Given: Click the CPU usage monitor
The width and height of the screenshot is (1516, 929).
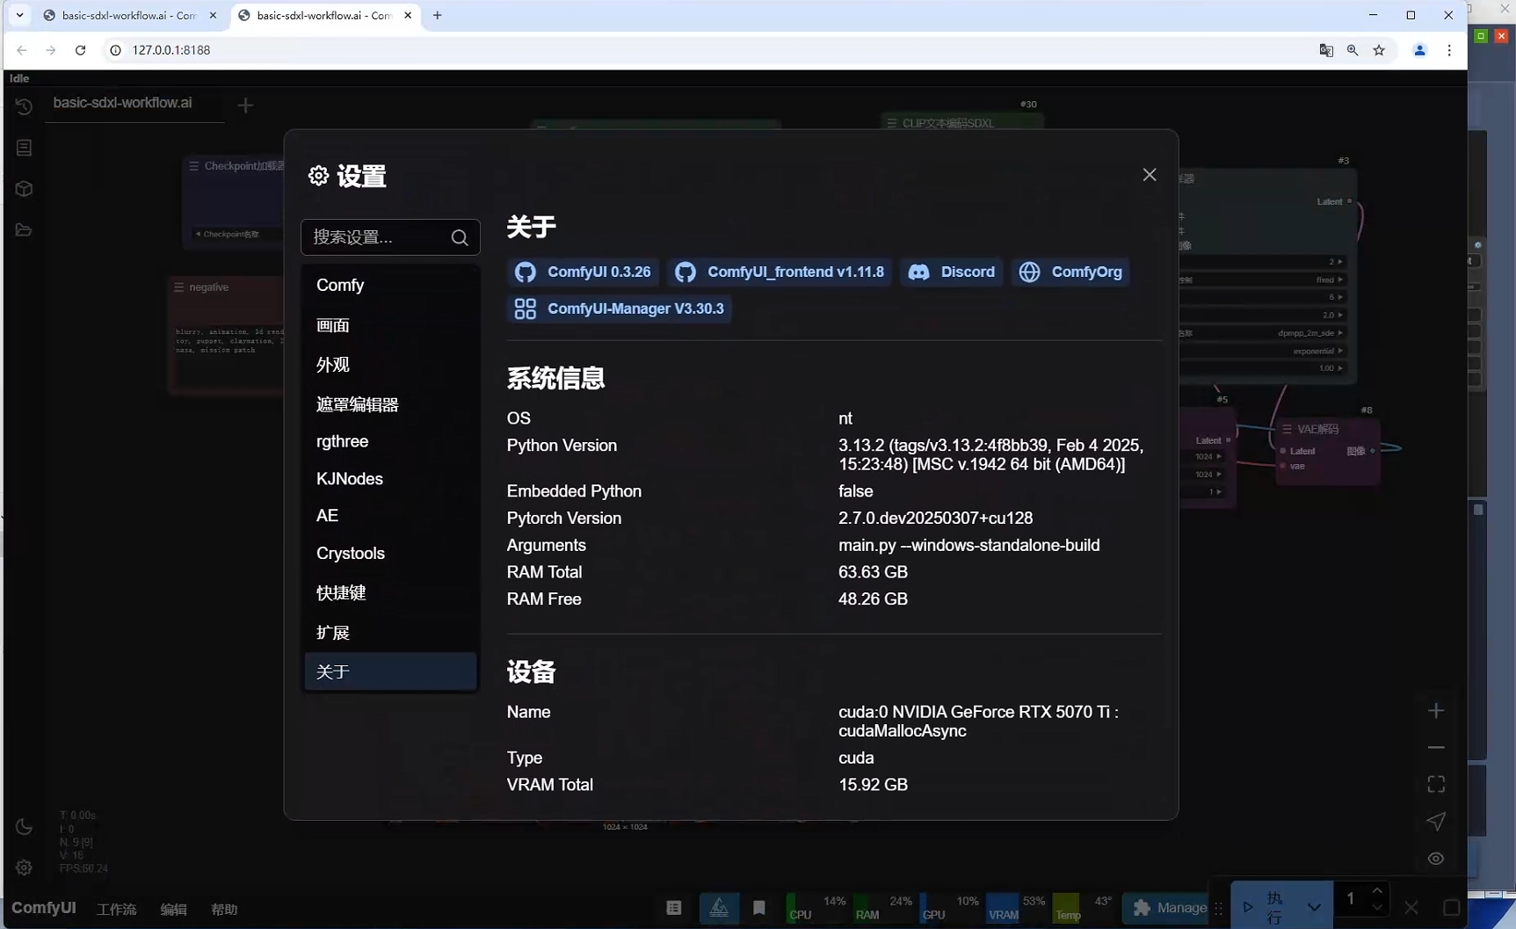Looking at the screenshot, I should click(x=816, y=908).
